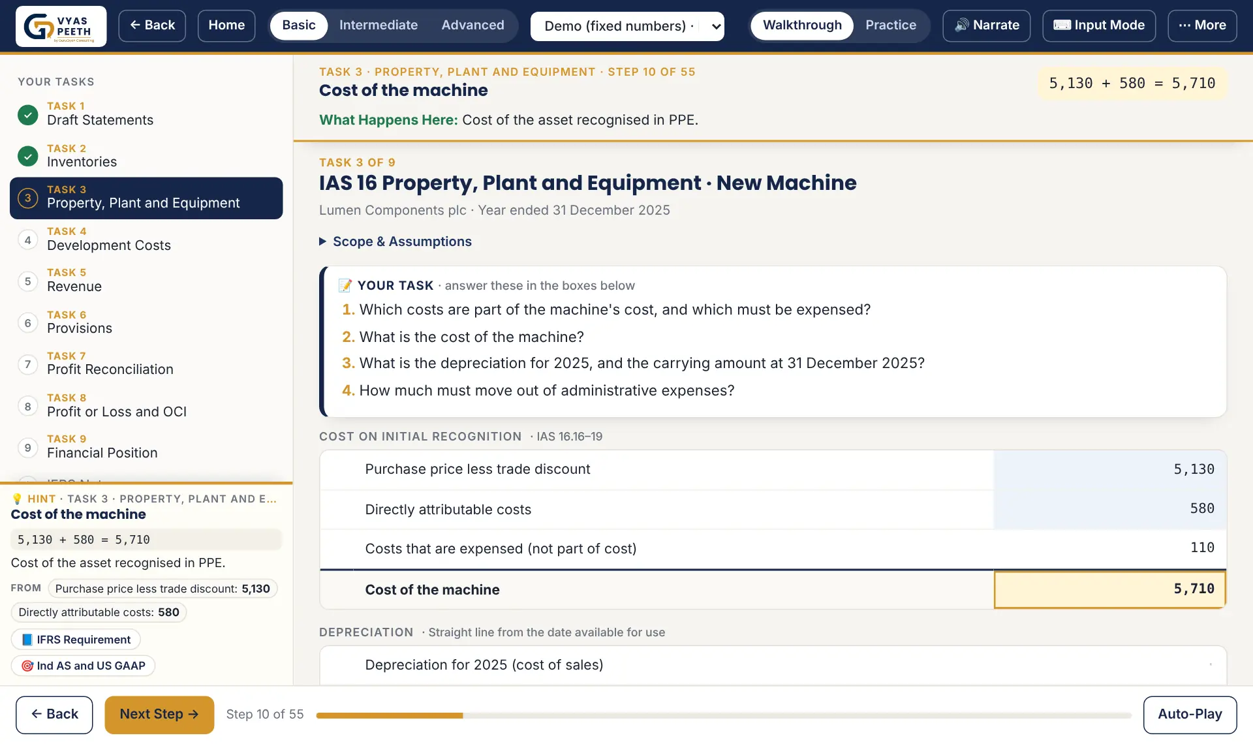
Task: Click the 'Directly attributable costs: 580' chip
Action: click(99, 612)
